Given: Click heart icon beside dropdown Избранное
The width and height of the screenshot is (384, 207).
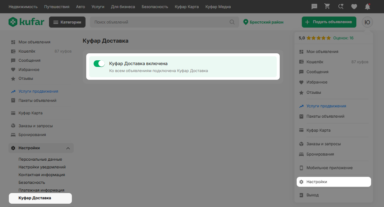Looking at the screenshot, I should [x=301, y=82].
